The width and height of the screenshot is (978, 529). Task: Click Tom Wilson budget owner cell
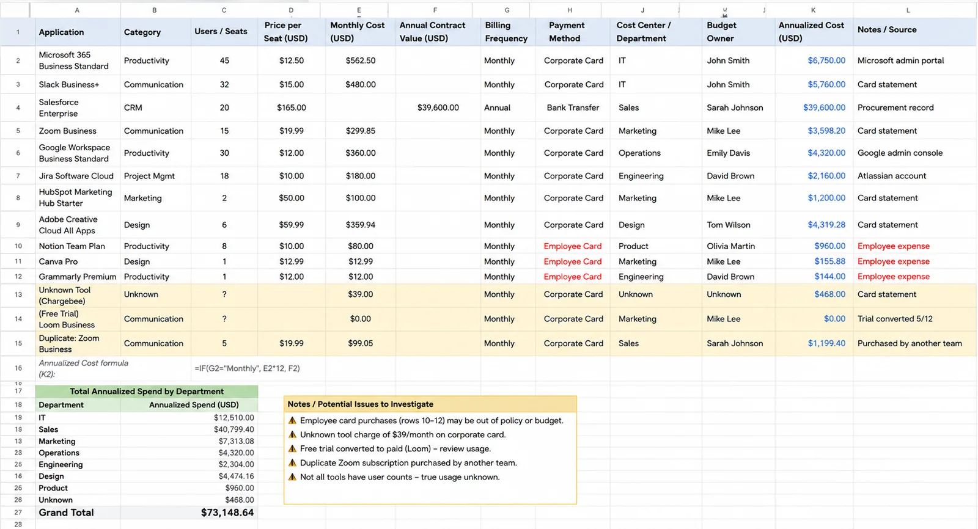(738, 225)
